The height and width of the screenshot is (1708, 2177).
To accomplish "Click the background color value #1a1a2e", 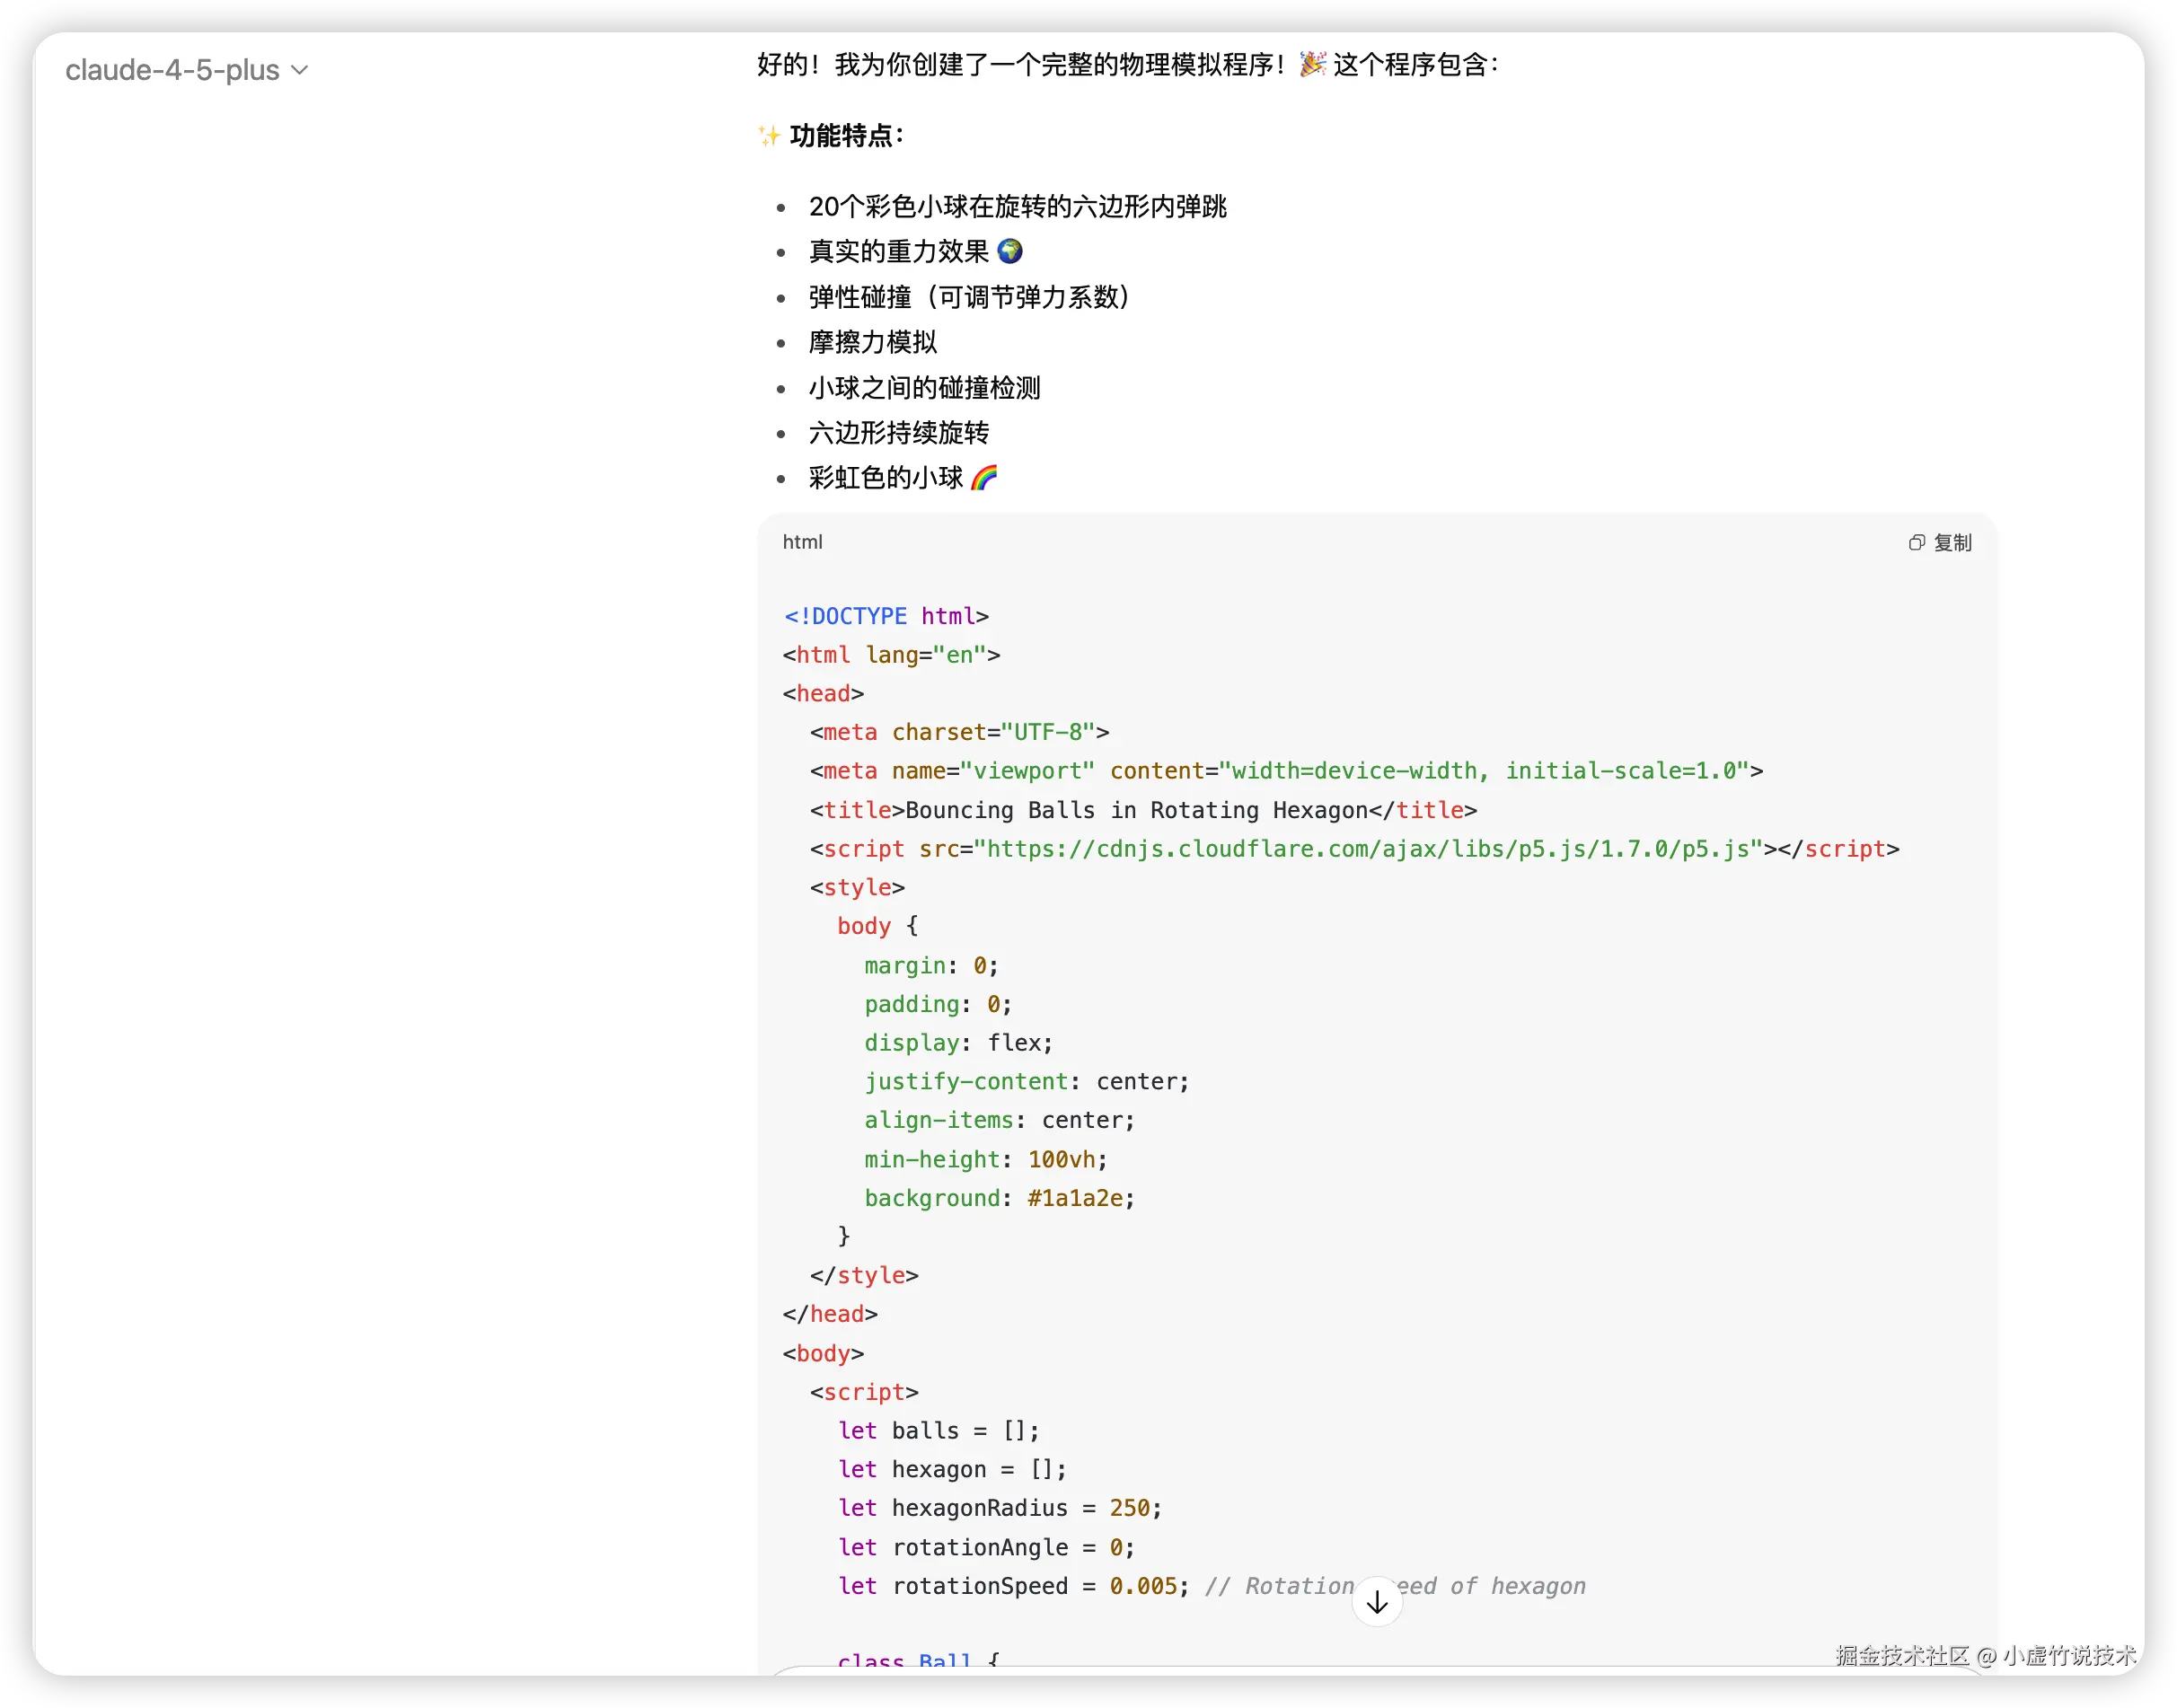I will coord(1075,1198).
